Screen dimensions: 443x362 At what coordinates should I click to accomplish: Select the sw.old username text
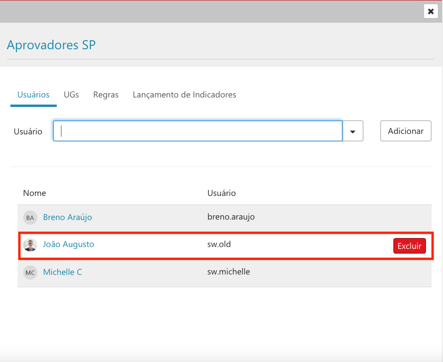pyautogui.click(x=219, y=244)
